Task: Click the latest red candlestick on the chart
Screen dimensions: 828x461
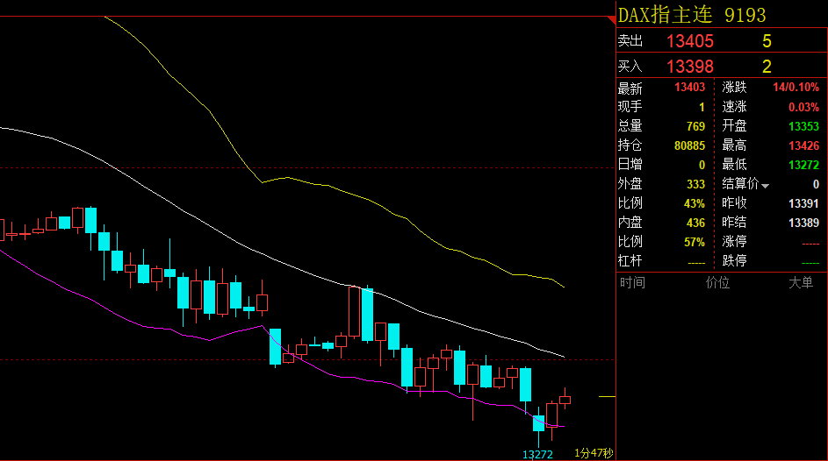Action: click(x=565, y=400)
